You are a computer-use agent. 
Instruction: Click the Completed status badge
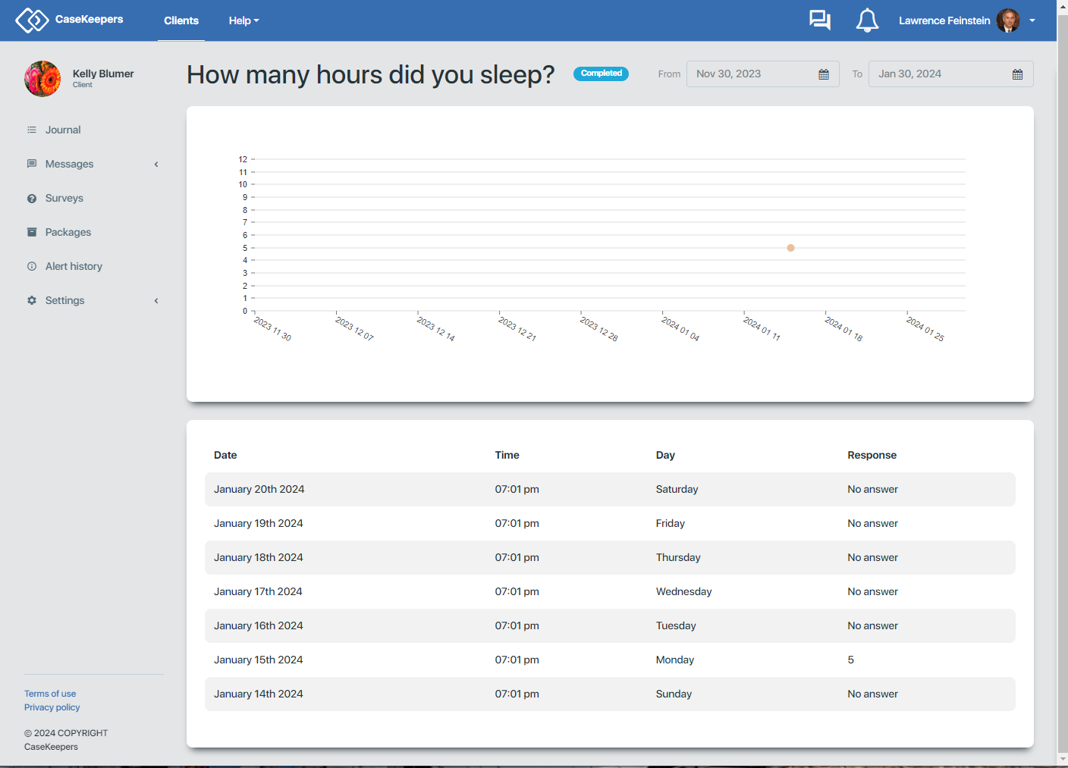pos(601,74)
